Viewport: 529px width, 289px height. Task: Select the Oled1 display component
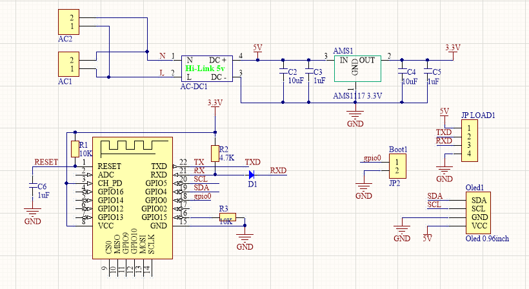479,213
